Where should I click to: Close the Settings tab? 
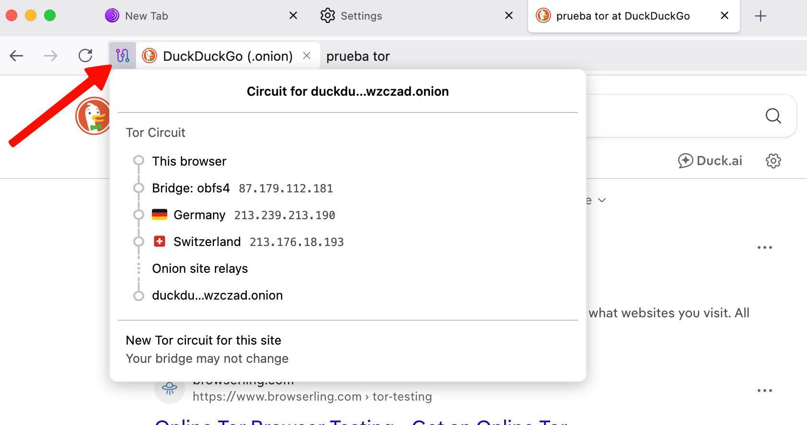coord(509,16)
